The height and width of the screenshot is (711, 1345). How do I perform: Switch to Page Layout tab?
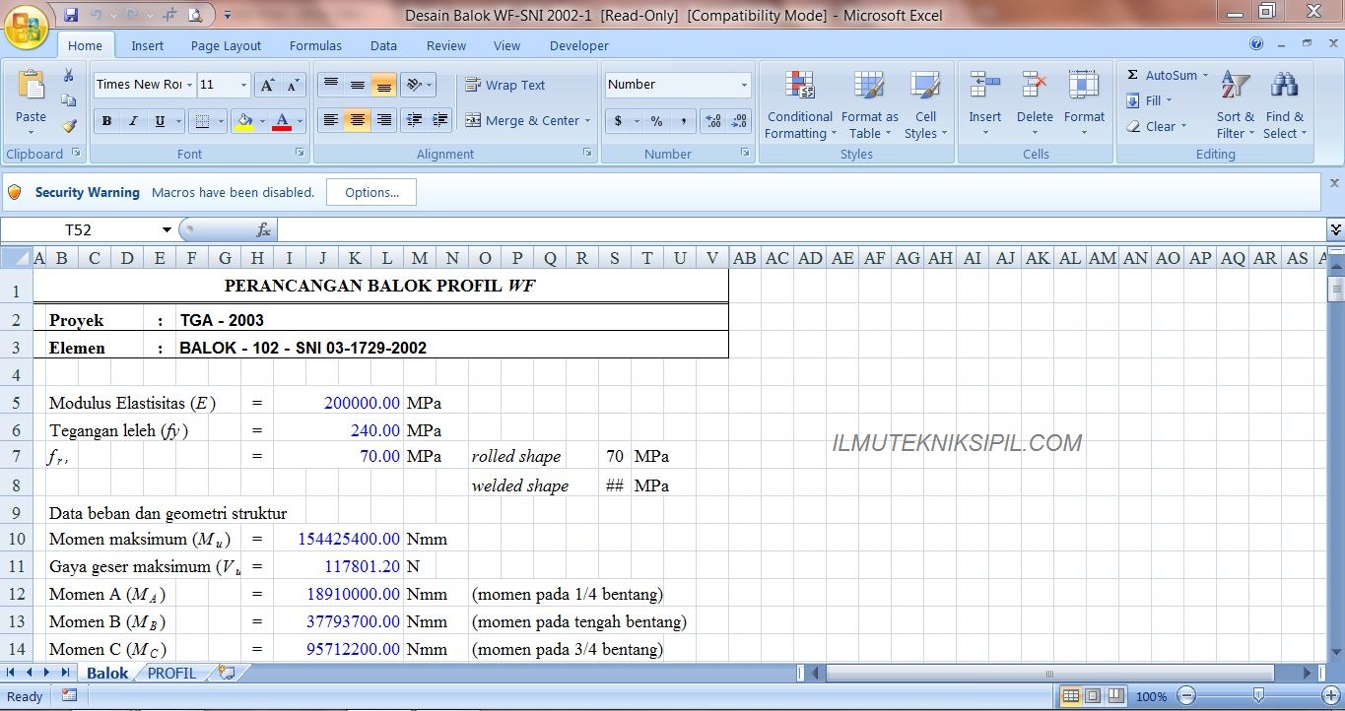coord(227,45)
